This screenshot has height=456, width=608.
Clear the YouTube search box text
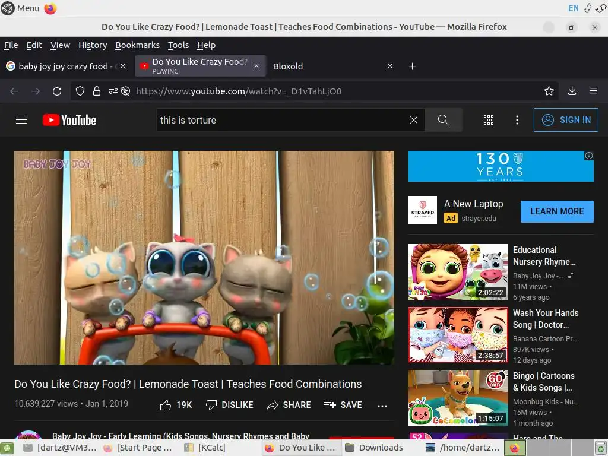pyautogui.click(x=414, y=120)
